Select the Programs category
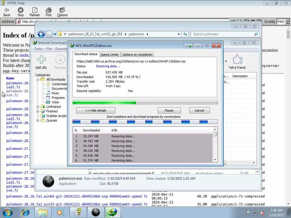291x218 pixels. pyautogui.click(x=58, y=98)
